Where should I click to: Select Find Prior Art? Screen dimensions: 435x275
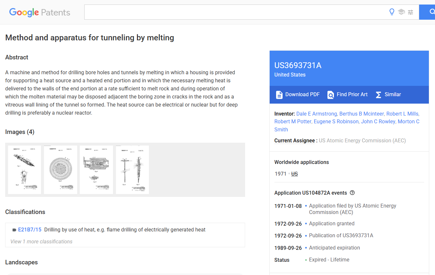347,95
